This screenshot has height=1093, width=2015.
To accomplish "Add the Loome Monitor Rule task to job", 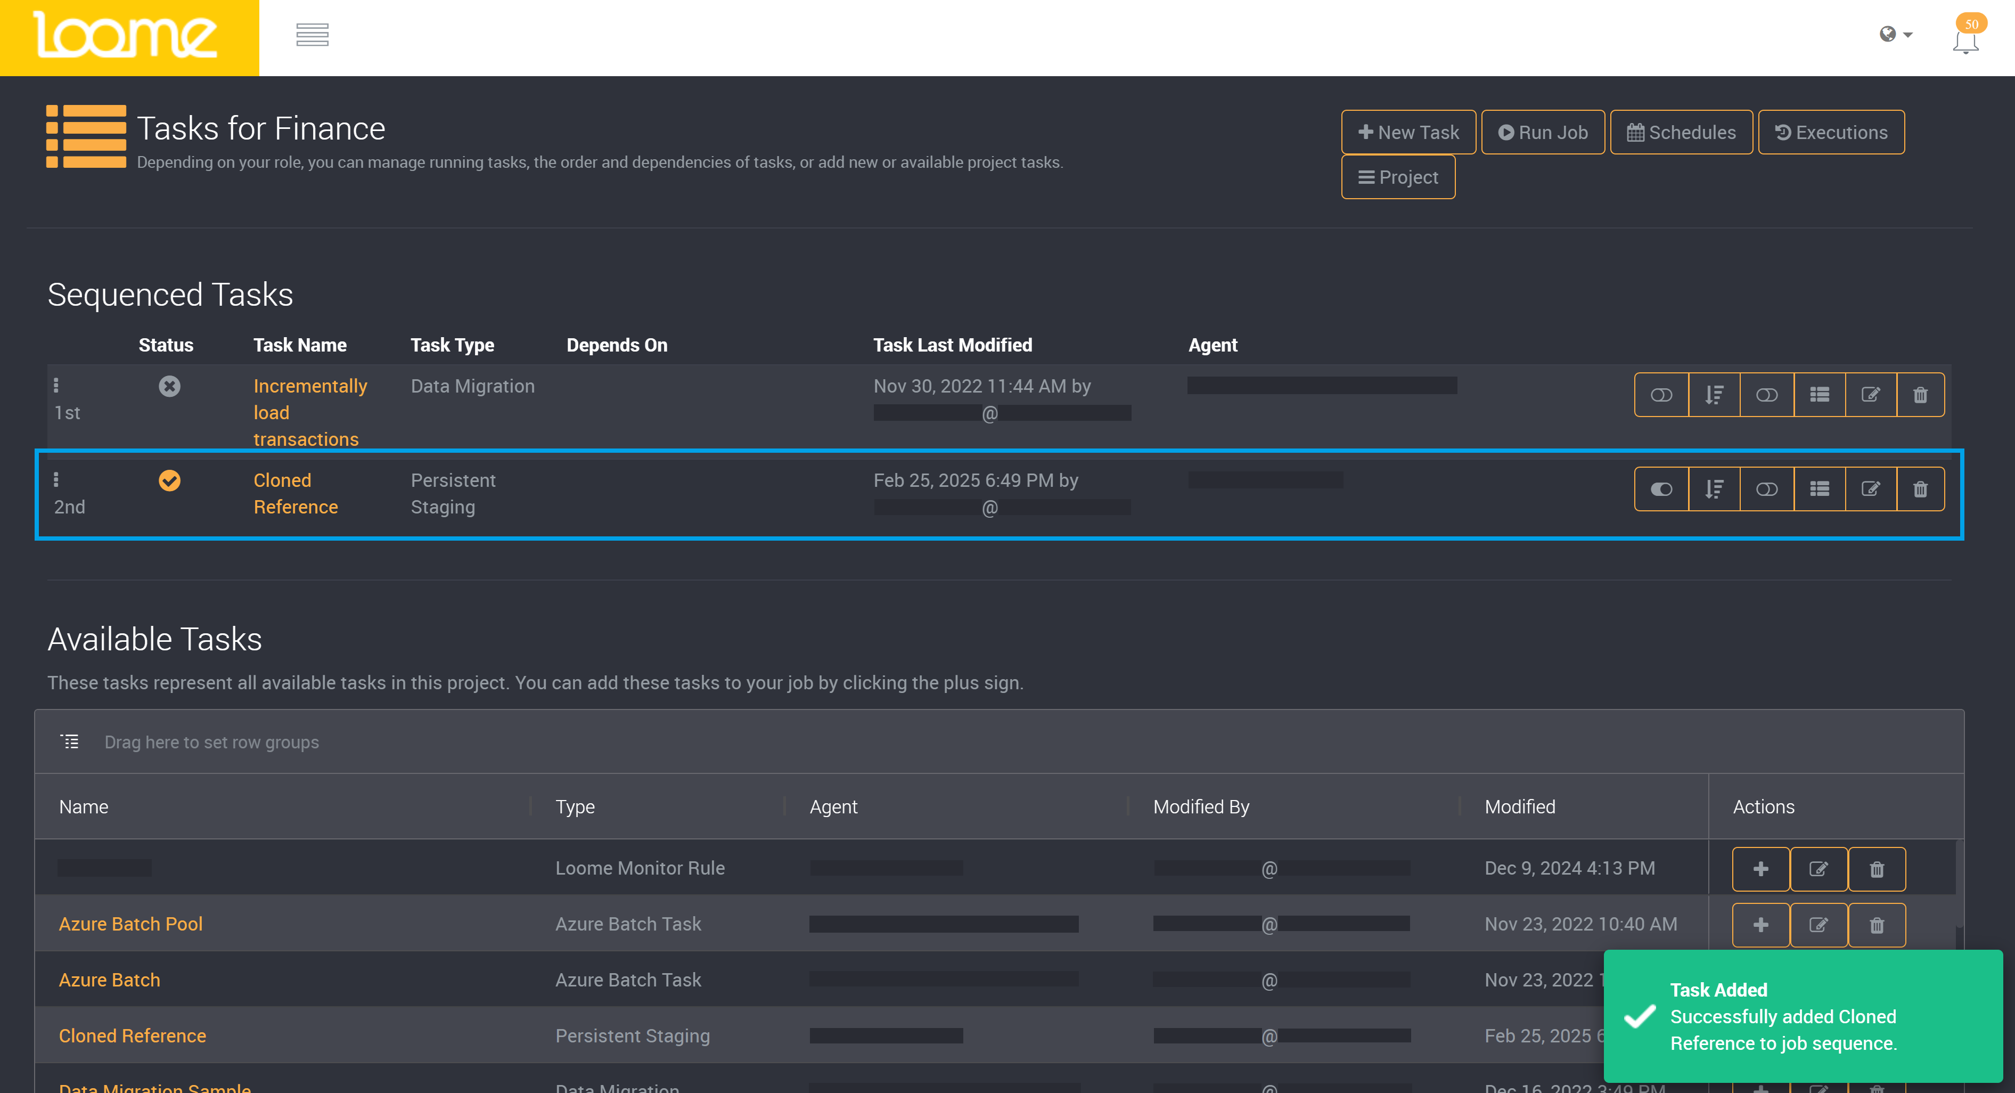I will [1761, 869].
